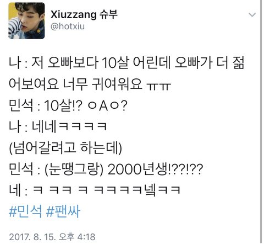This screenshot has height=244, width=264.
Task: Click the 슈부 part of the display name
Action: pyautogui.click(x=108, y=14)
